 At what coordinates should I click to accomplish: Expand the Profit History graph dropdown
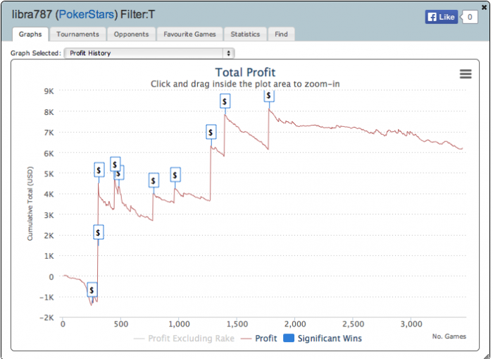coord(149,53)
